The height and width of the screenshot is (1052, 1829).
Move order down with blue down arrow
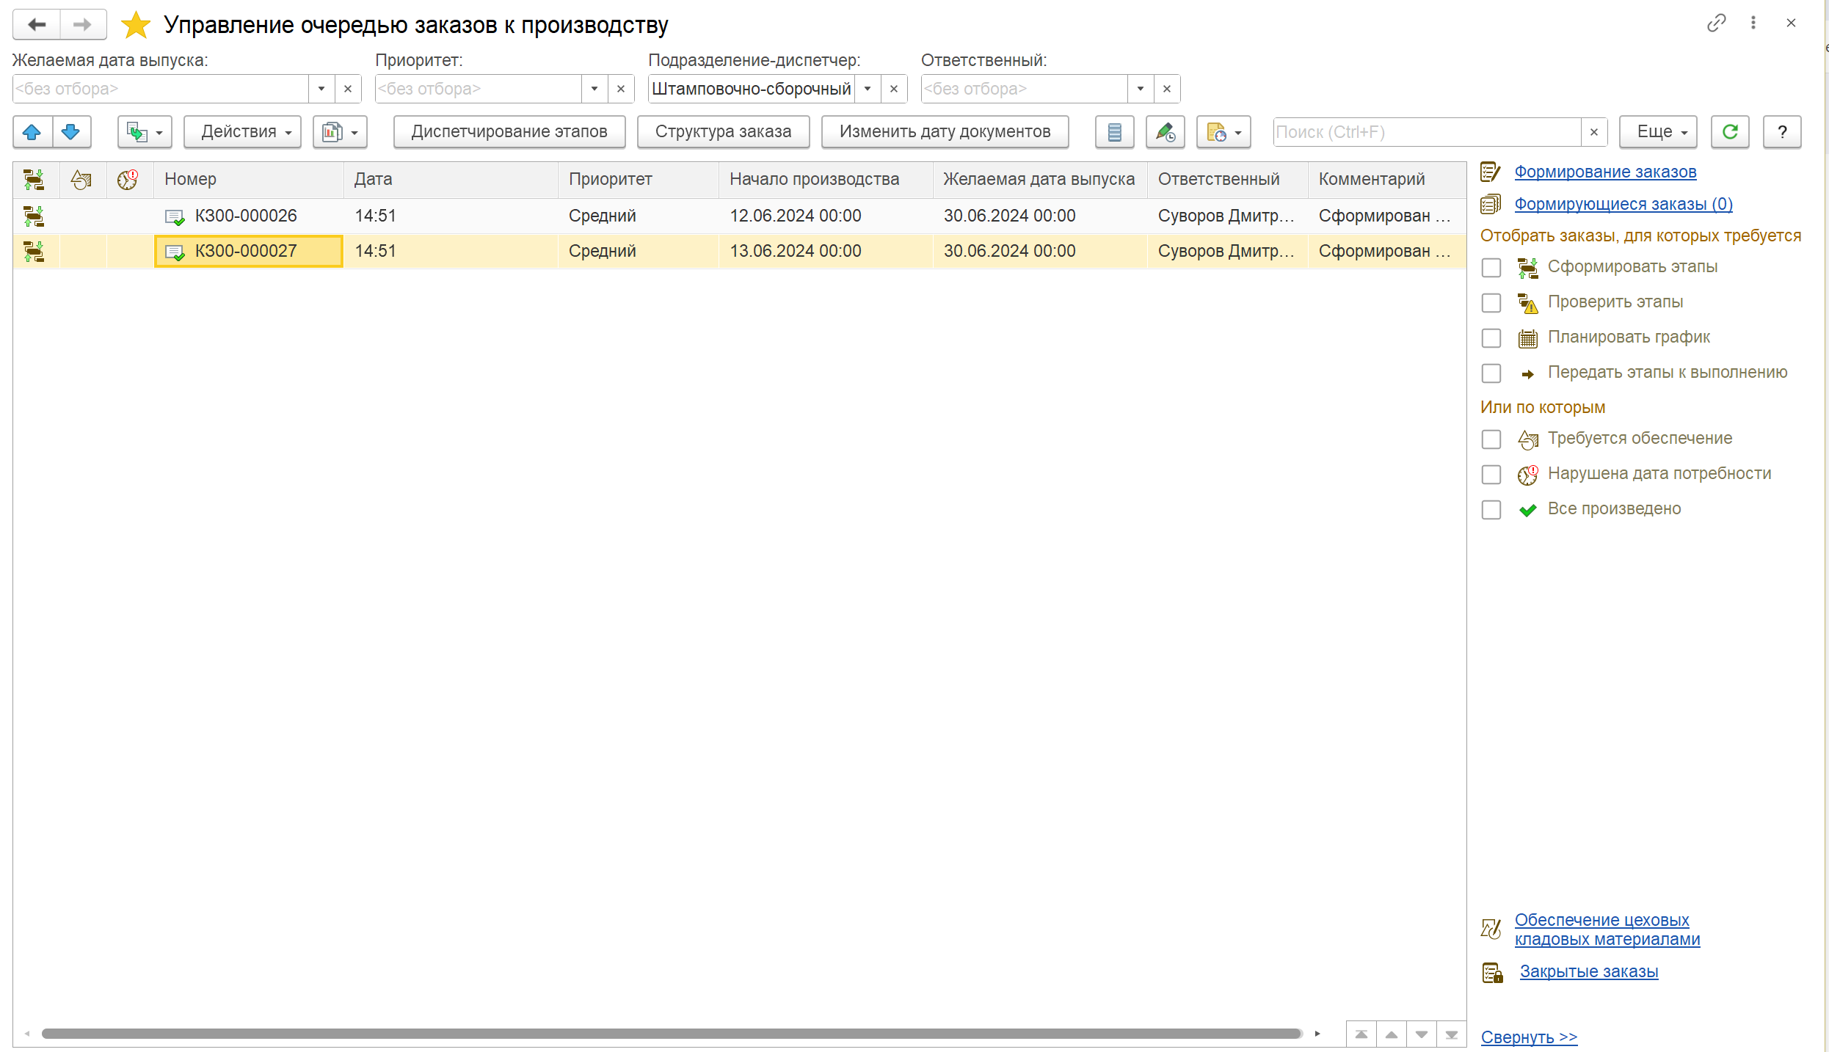(71, 132)
